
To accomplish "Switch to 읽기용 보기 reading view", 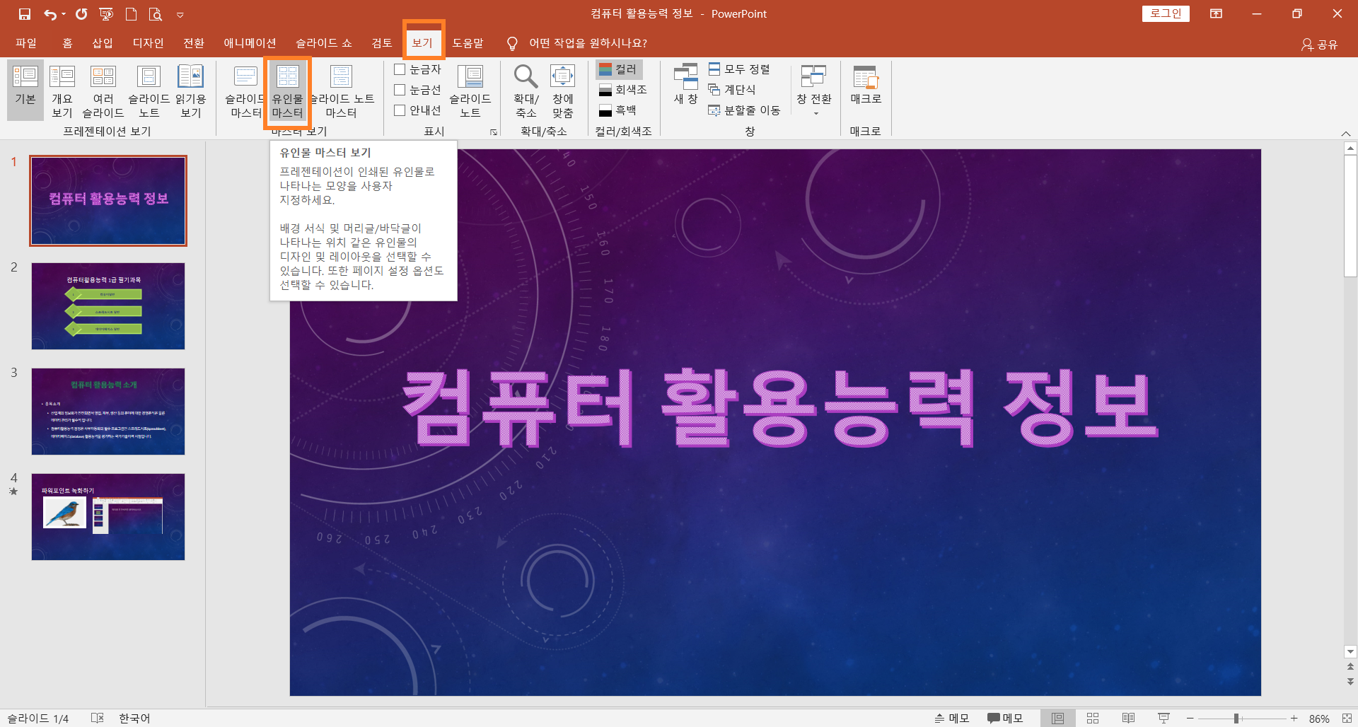I will (191, 90).
